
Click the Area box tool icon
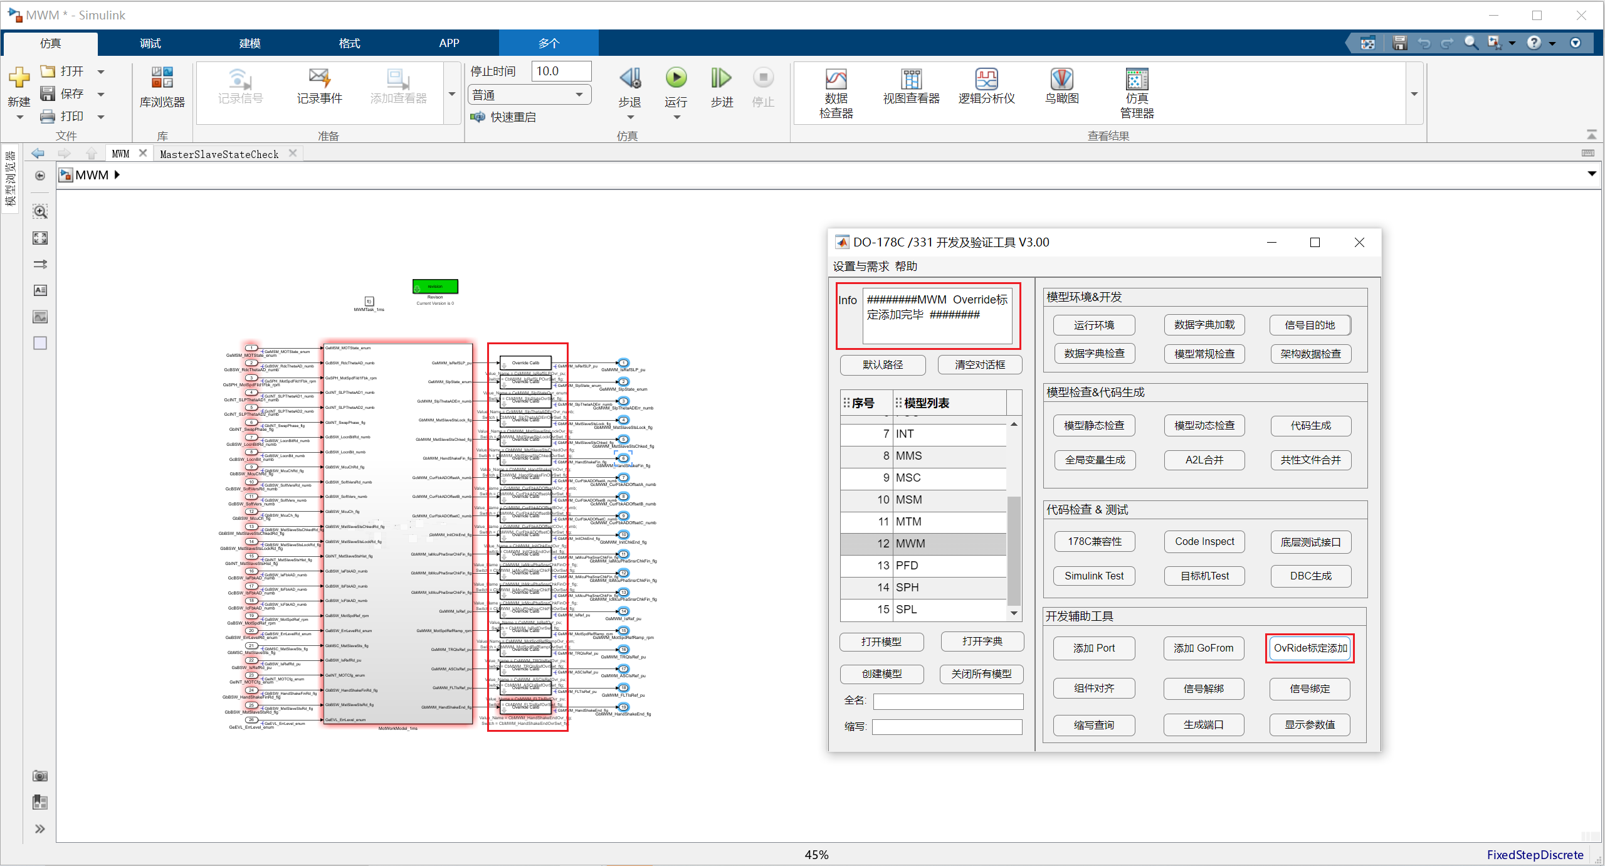[40, 343]
